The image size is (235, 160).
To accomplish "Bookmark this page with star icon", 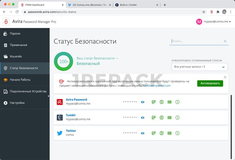I will (x=204, y=12).
